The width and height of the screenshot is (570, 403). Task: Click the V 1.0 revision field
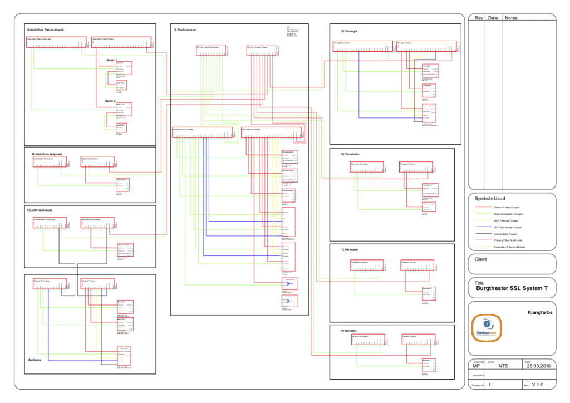[x=538, y=385]
